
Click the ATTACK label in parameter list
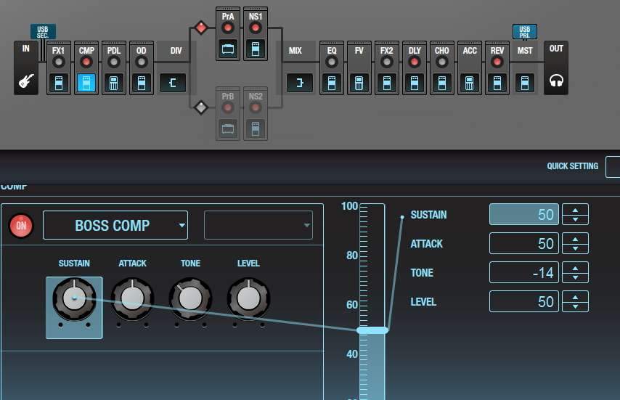tap(427, 244)
